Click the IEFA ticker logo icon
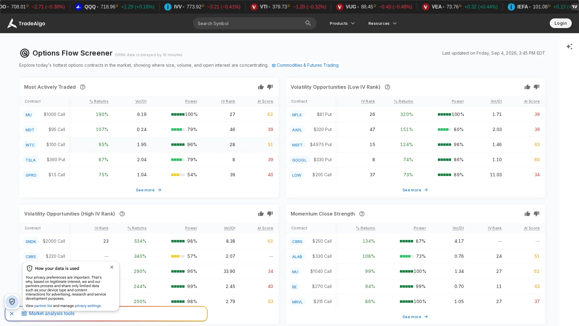Image resolution: width=579 pixels, height=326 pixels. (511, 7)
